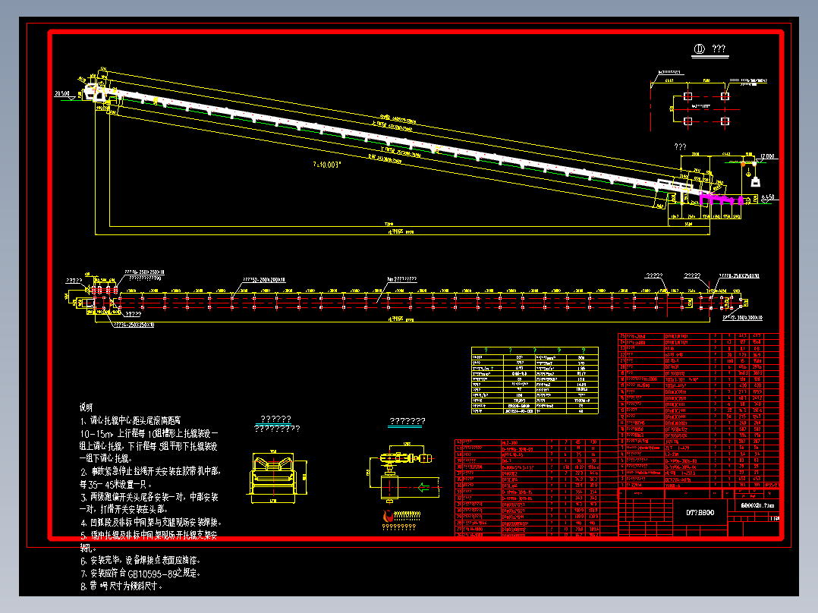Select the DT?B800 title block name
The image size is (818, 613).
point(700,512)
